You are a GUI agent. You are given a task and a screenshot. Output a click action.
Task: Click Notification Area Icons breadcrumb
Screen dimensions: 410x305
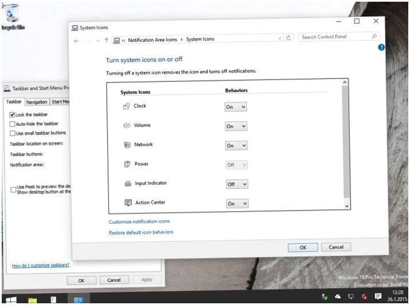point(152,39)
